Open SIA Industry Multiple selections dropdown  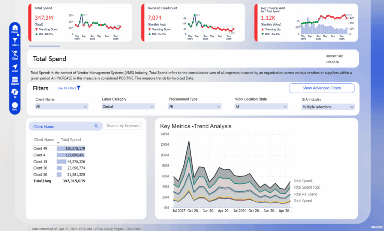click(328, 107)
